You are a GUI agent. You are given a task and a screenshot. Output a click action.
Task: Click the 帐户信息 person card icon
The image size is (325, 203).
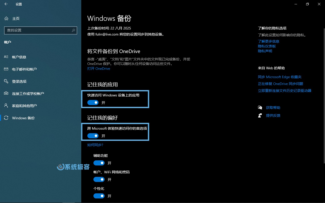tap(6, 57)
